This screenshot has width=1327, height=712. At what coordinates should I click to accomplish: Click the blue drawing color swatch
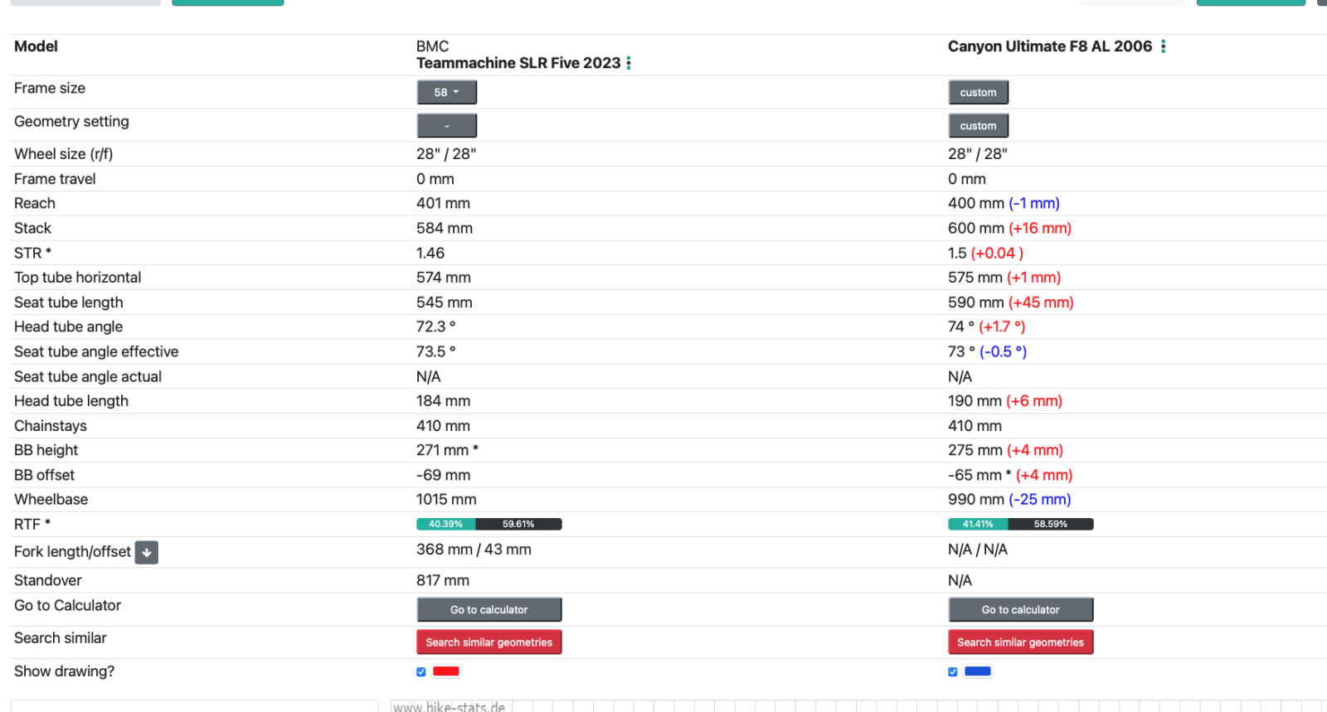(x=978, y=671)
